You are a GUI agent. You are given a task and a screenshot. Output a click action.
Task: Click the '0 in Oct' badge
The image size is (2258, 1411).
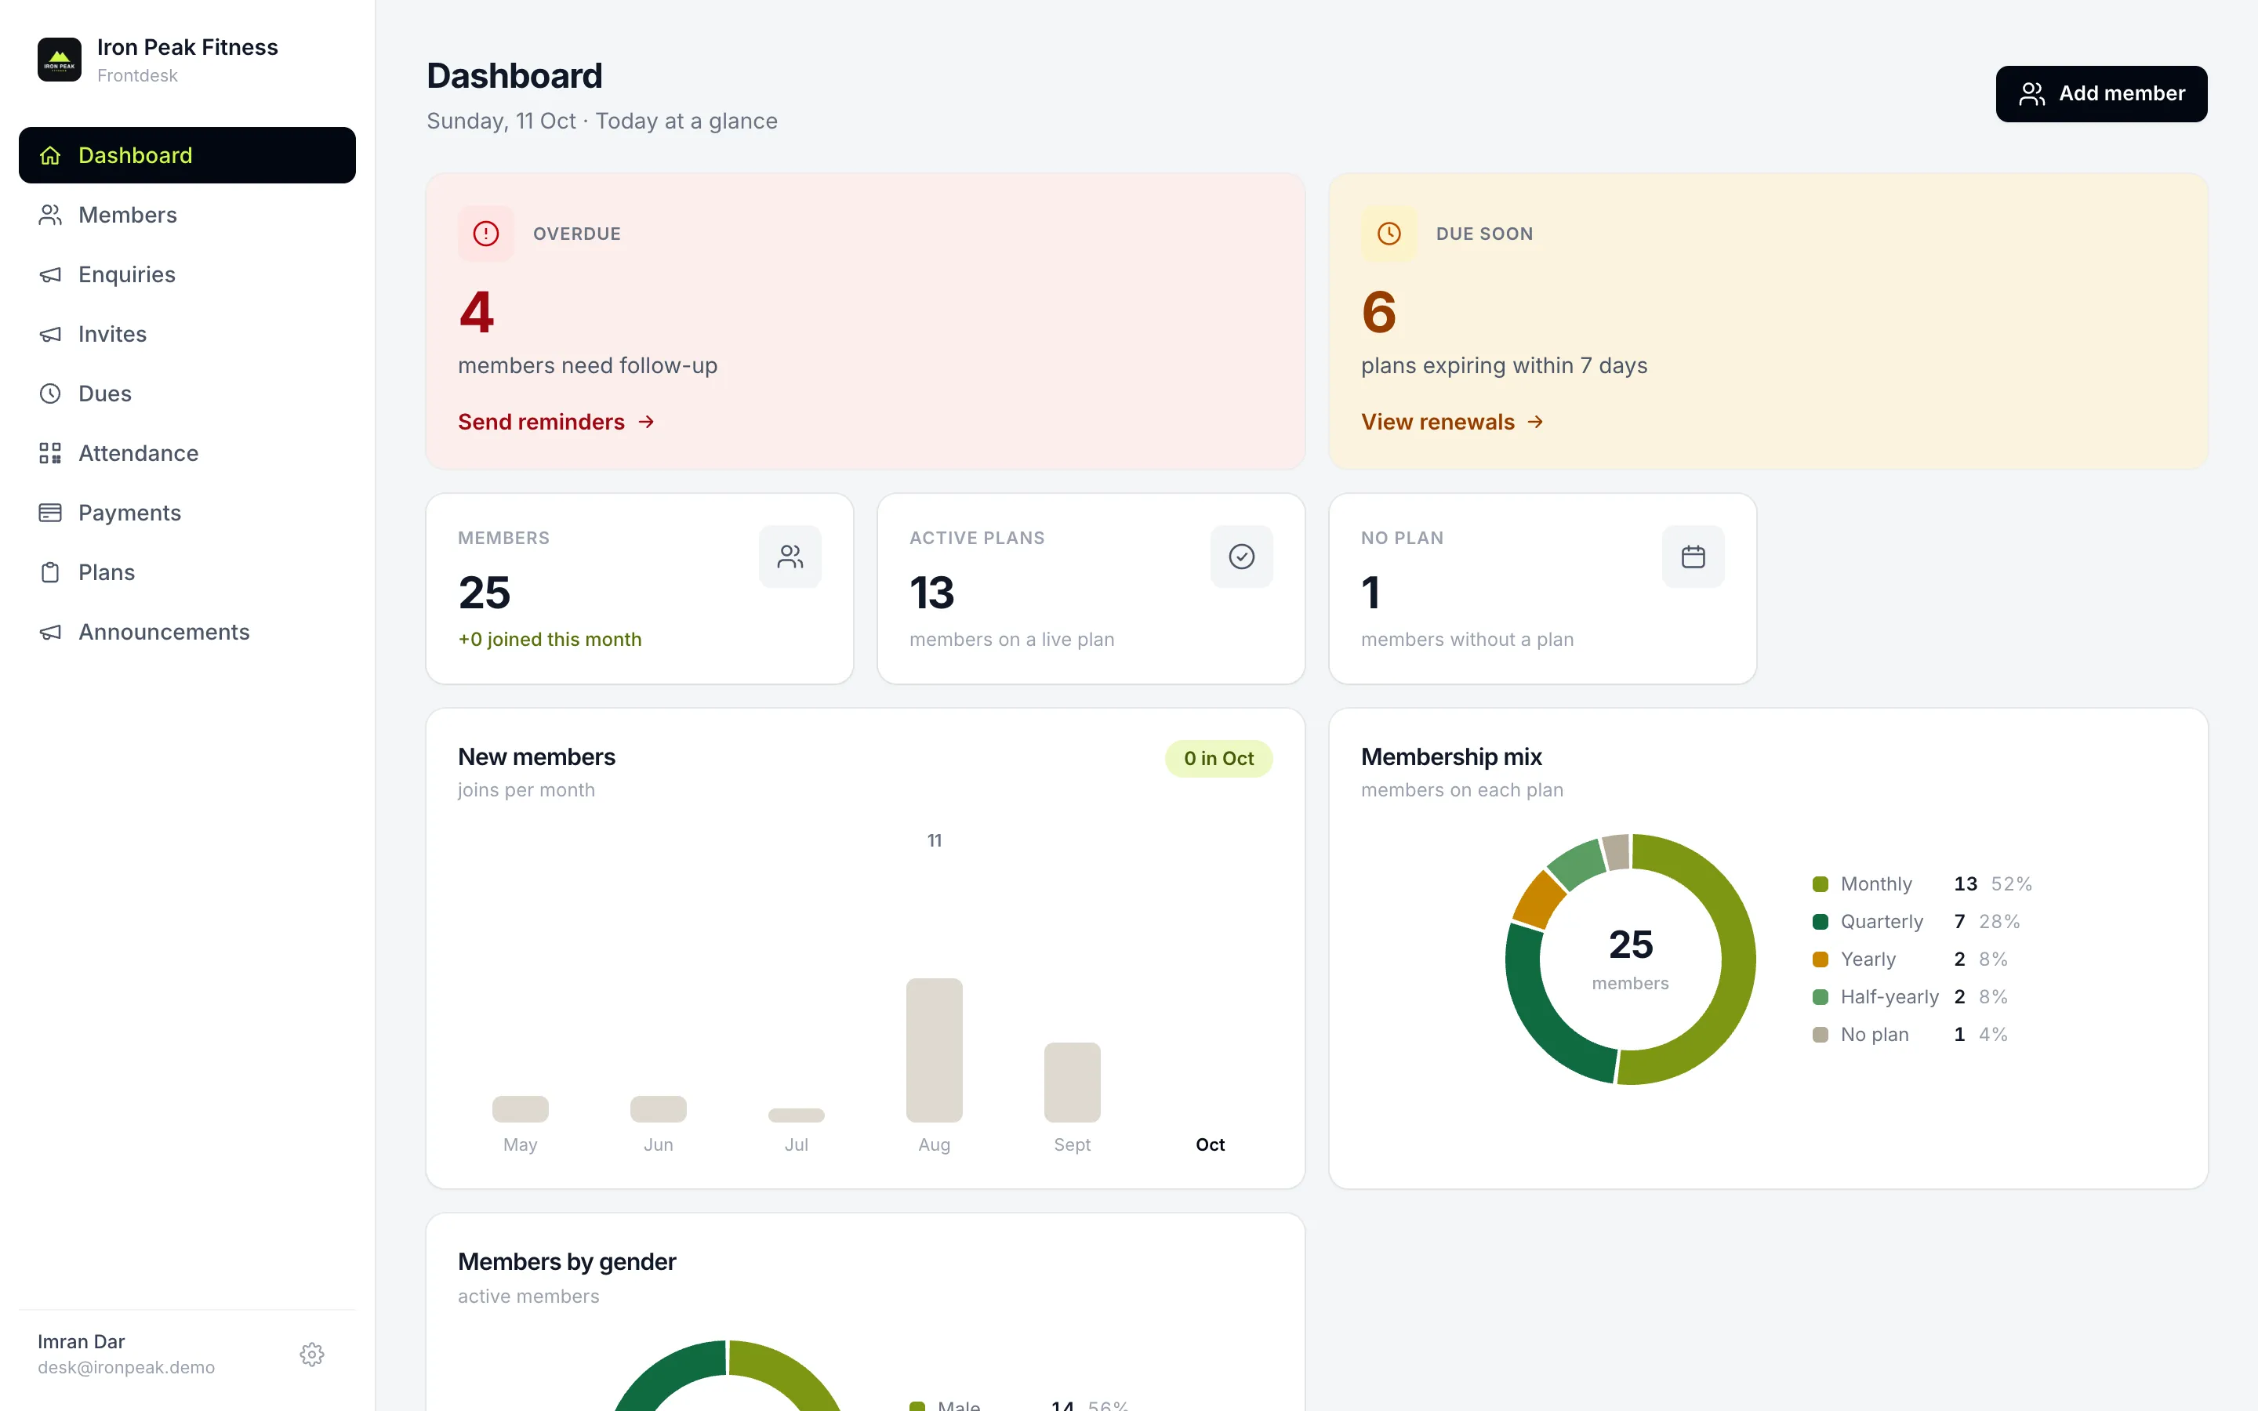(x=1218, y=759)
